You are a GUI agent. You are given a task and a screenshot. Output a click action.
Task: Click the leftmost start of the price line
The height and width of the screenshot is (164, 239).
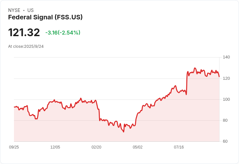[14, 107]
